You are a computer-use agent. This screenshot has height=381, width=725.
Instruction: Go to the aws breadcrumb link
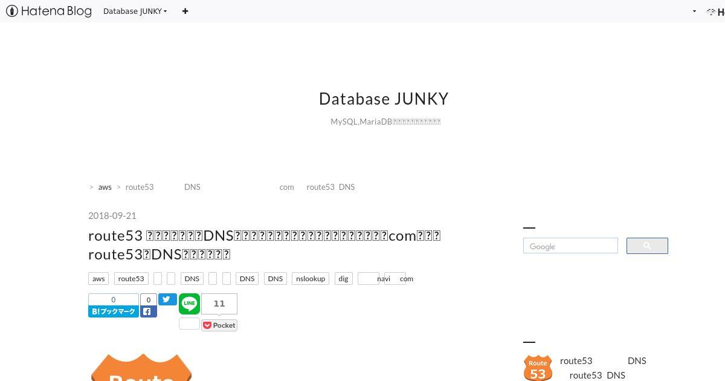pyautogui.click(x=105, y=187)
